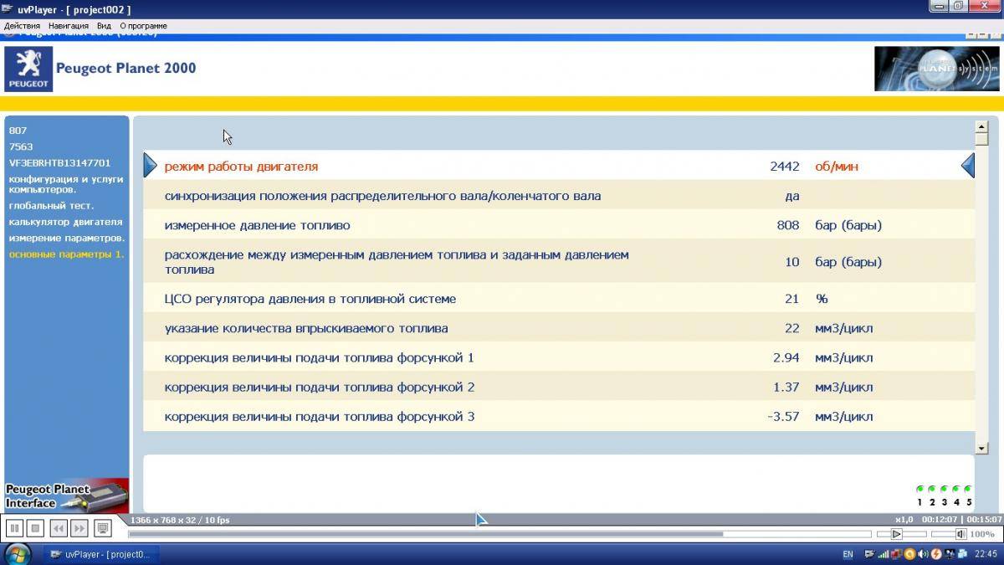Pause the uvPlayer video playback
Image resolution: width=1004 pixels, height=565 pixels.
[14, 528]
